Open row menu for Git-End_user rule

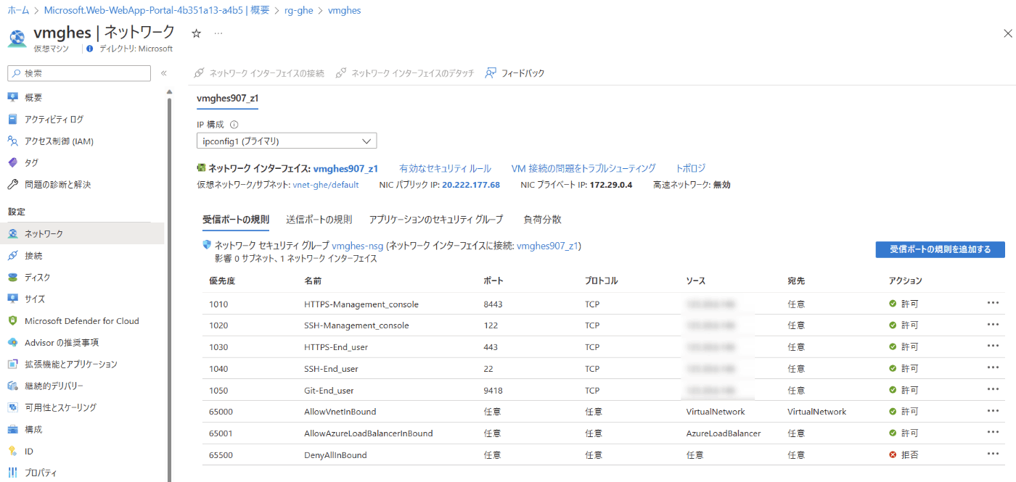coord(993,389)
